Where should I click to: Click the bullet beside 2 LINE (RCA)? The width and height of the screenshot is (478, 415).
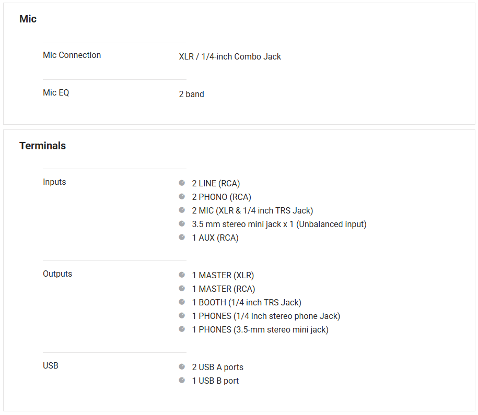coord(182,183)
